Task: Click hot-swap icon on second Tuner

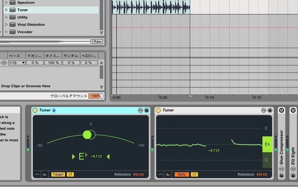Action: point(264,110)
